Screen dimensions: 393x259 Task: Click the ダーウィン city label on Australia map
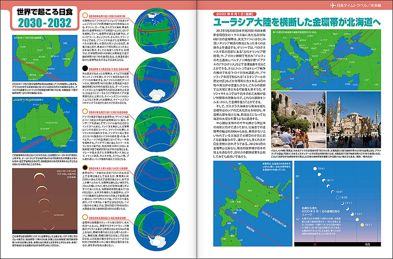click(36, 104)
